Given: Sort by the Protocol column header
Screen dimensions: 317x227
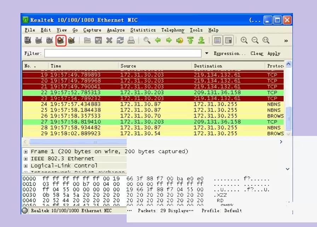Looking at the screenshot, I should point(275,66).
